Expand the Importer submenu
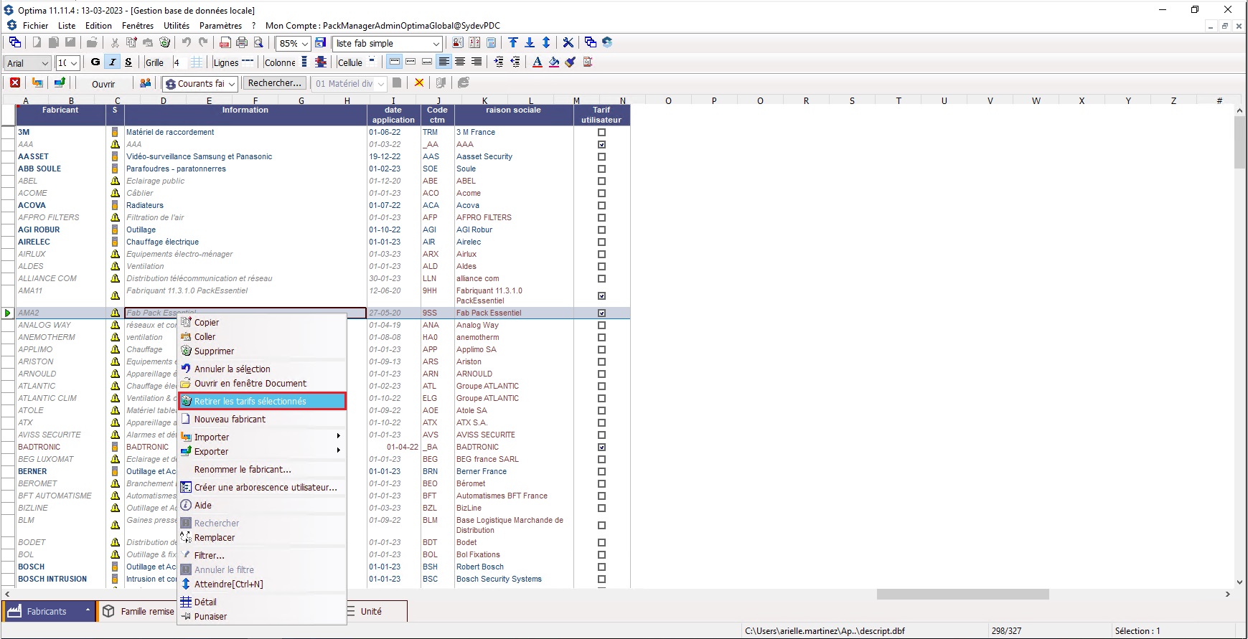Image resolution: width=1248 pixels, height=639 pixels. pos(263,437)
